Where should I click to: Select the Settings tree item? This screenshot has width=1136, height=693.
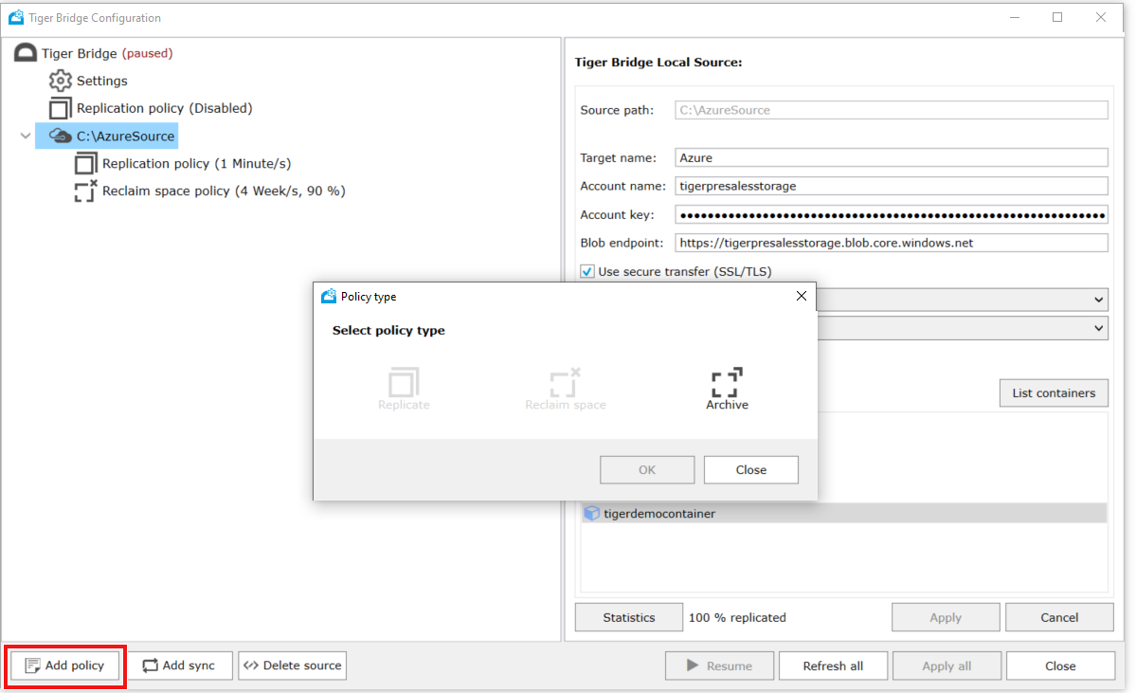coord(102,81)
